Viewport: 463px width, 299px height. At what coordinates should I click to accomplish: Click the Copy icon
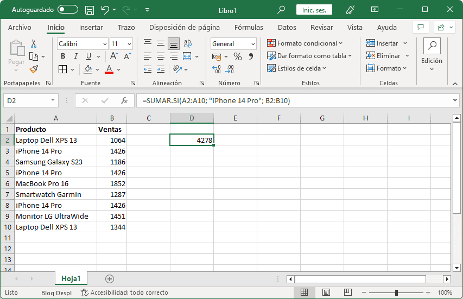(x=34, y=56)
